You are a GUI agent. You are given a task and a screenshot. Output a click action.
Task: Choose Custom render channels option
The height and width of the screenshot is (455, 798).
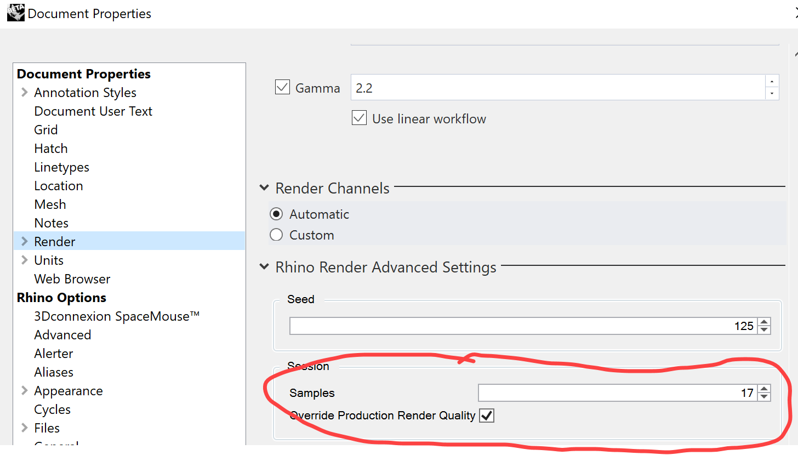point(277,235)
